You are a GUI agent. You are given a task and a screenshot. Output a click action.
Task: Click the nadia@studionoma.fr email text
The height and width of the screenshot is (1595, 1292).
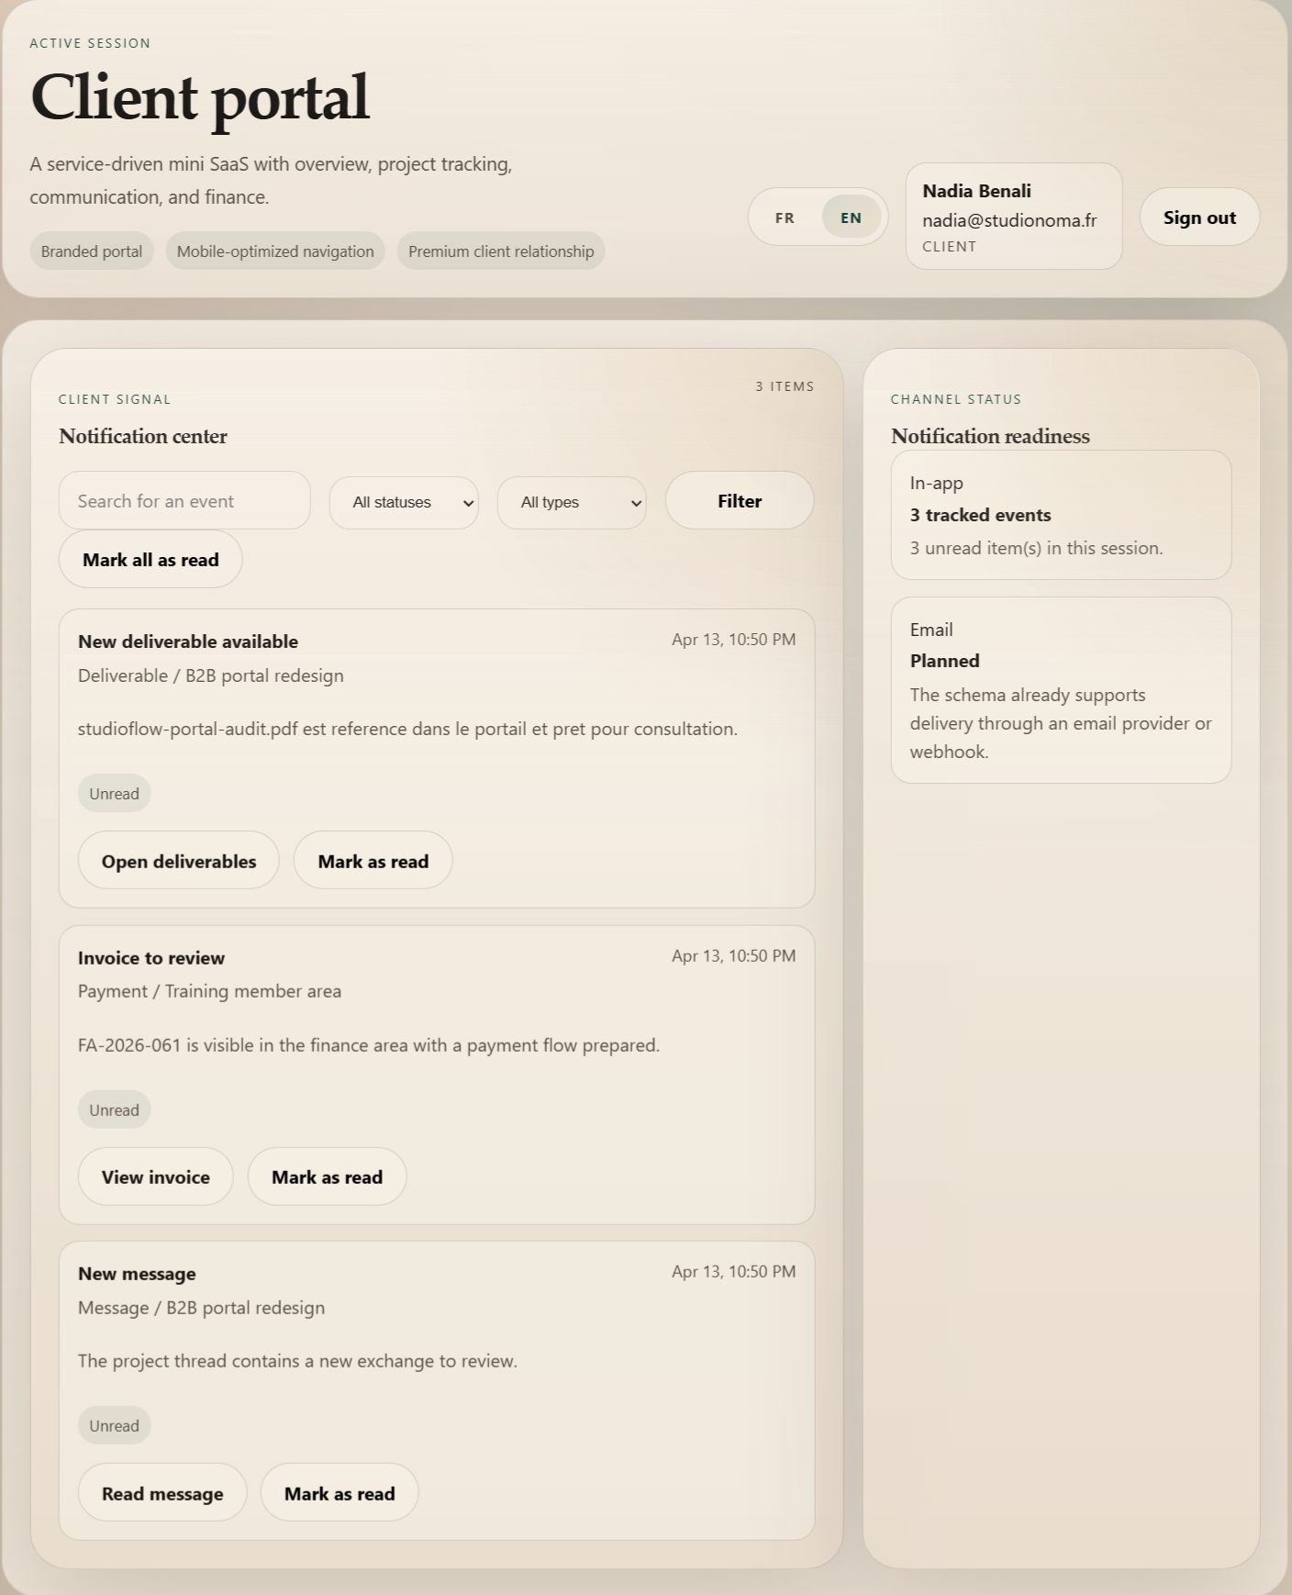tap(1009, 220)
